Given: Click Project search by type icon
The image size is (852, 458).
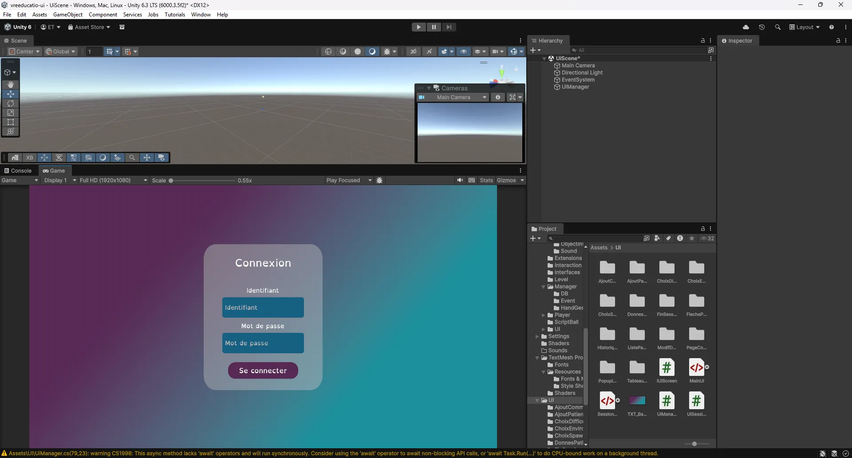Looking at the screenshot, I should click(657, 238).
